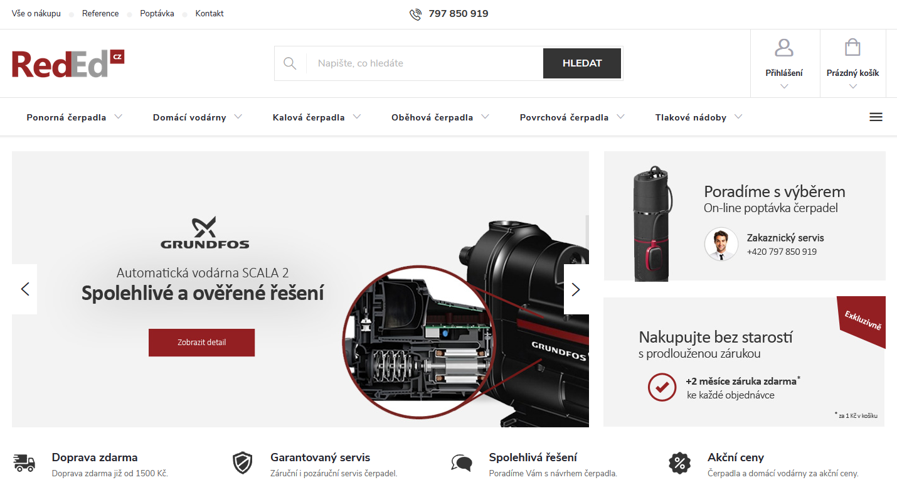Image resolution: width=897 pixels, height=502 pixels.
Task: Click the Garantovaný servis heading
Action: (321, 457)
